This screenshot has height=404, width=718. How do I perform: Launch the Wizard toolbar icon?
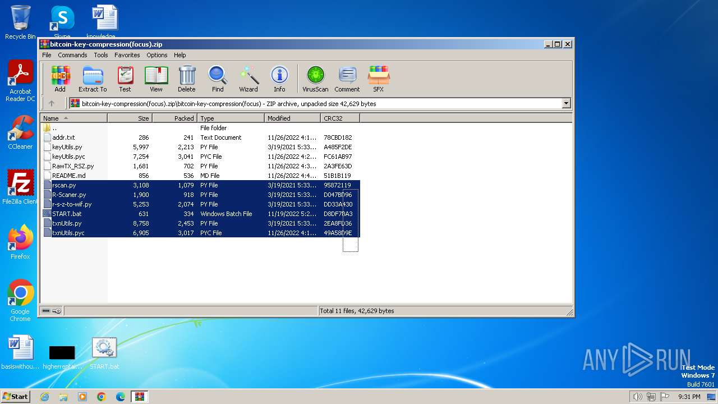pos(248,79)
